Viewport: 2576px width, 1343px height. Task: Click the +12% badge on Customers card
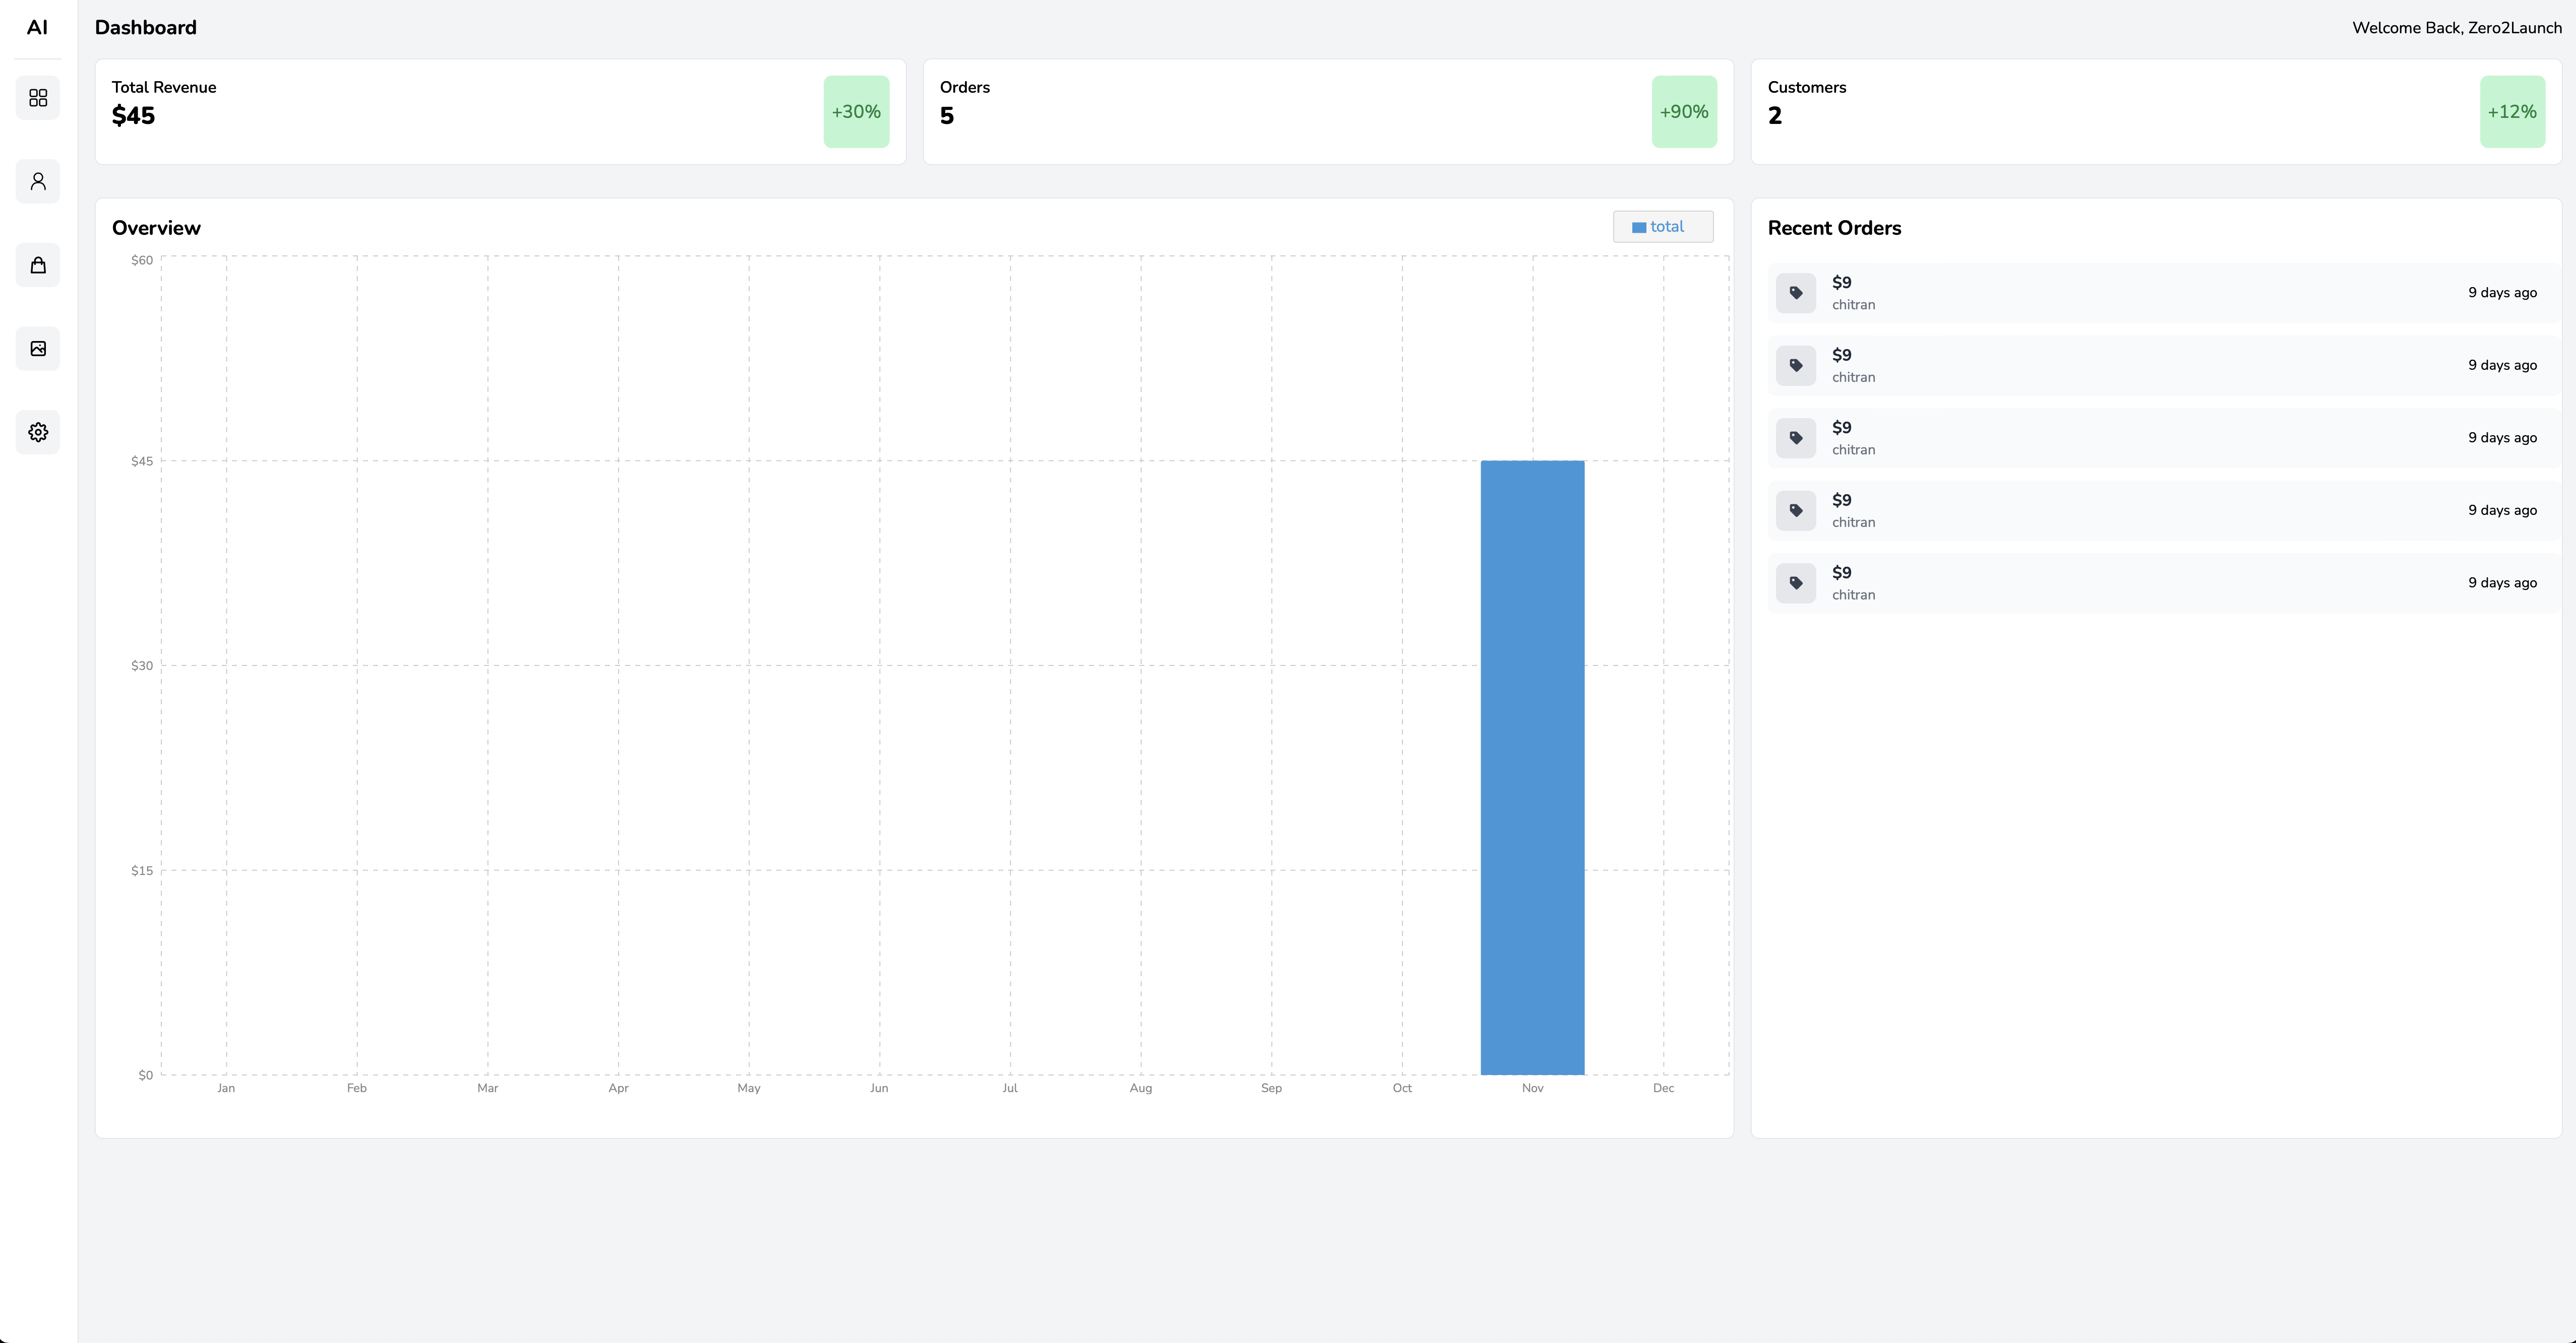point(2511,112)
